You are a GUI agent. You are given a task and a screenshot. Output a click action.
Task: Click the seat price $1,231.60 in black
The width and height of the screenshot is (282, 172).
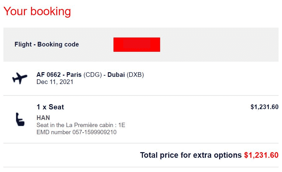[264, 107]
